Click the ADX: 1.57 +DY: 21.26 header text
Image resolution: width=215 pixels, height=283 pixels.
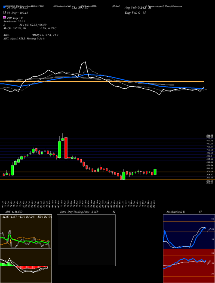[27, 217]
